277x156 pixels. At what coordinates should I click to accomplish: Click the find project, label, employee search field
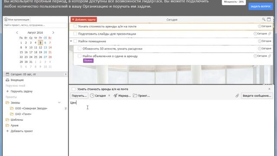coord(35,25)
